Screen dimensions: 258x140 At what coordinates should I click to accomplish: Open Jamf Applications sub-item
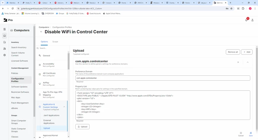(51, 115)
